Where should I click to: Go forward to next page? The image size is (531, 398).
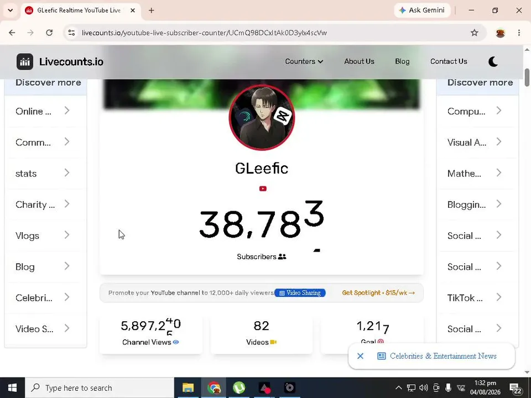tap(30, 33)
